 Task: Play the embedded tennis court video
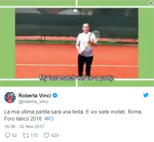pos(77,43)
